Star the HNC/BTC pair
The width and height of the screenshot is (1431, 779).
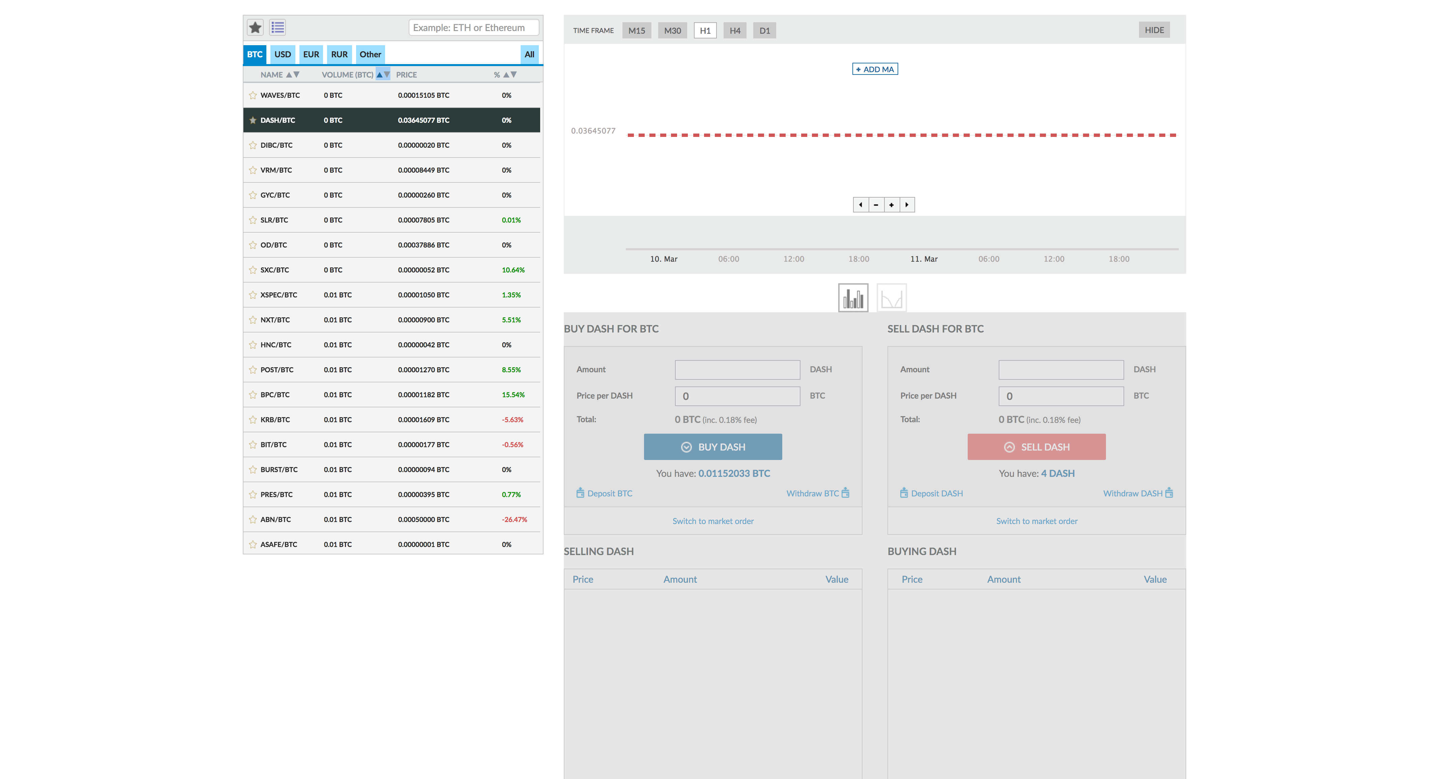(253, 345)
